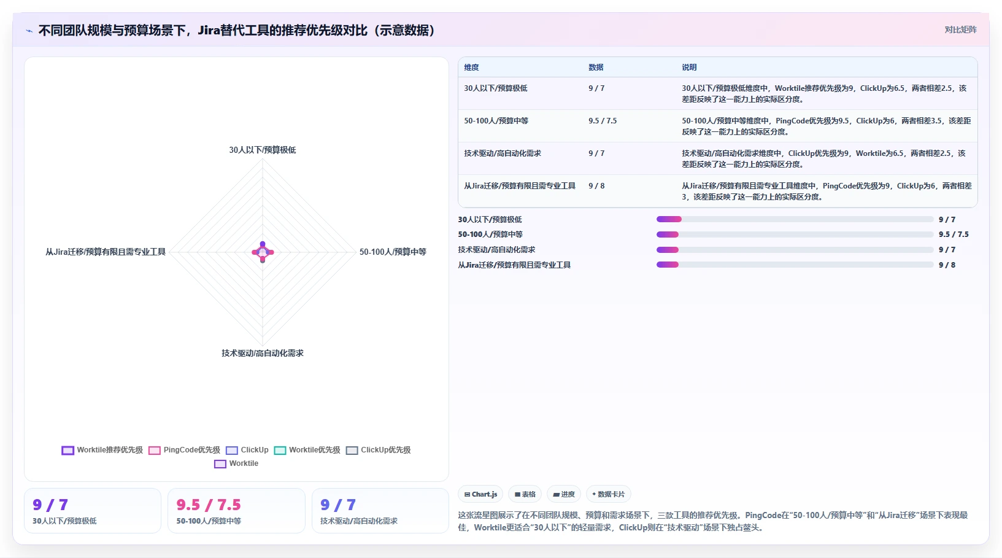
Task: Toggle the bottom-row Worktile legend entry
Action: pyautogui.click(x=236, y=463)
